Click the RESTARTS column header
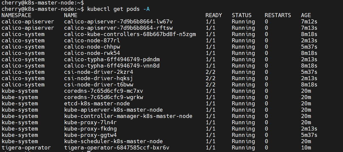 [x=278, y=15]
